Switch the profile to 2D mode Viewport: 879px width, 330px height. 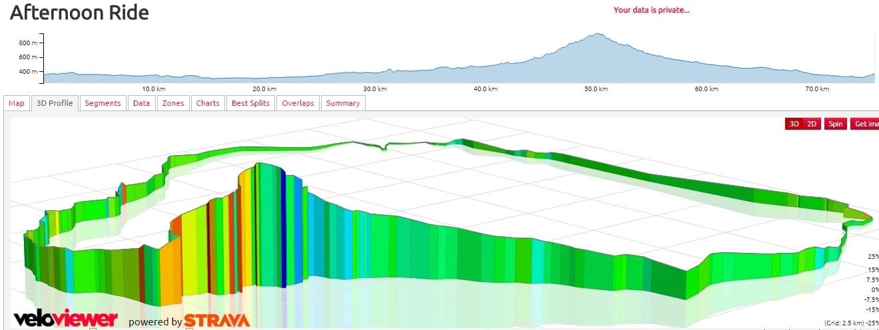[811, 124]
